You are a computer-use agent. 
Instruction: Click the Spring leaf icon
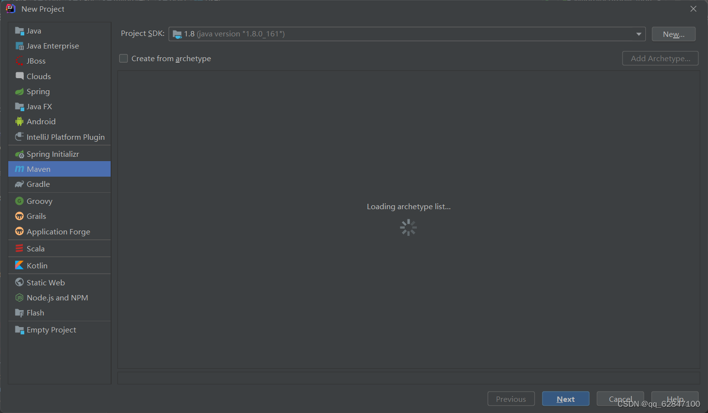coord(19,92)
